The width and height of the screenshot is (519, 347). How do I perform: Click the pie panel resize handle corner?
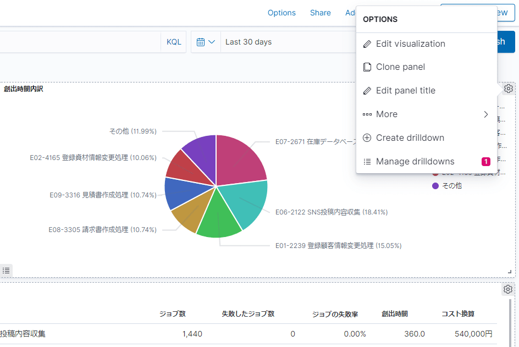(510, 272)
